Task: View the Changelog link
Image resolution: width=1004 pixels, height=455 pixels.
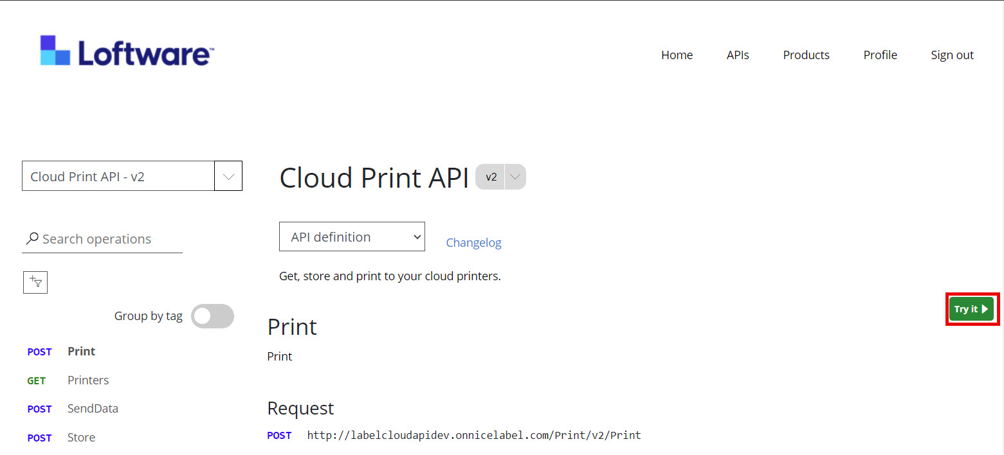Action: tap(473, 243)
